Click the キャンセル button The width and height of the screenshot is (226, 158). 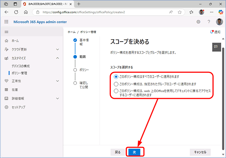pos(200,152)
